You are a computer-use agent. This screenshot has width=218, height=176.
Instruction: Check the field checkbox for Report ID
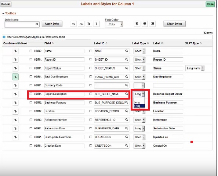[31, 59]
